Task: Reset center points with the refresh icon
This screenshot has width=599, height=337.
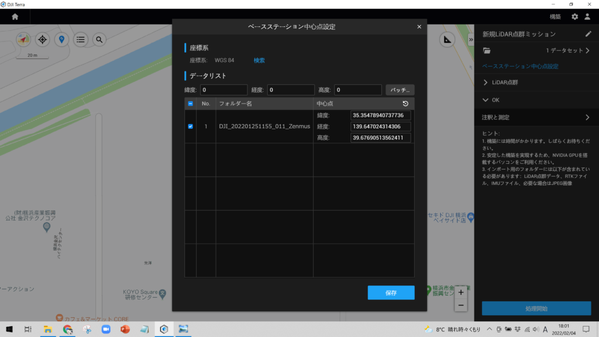Action: 405,104
